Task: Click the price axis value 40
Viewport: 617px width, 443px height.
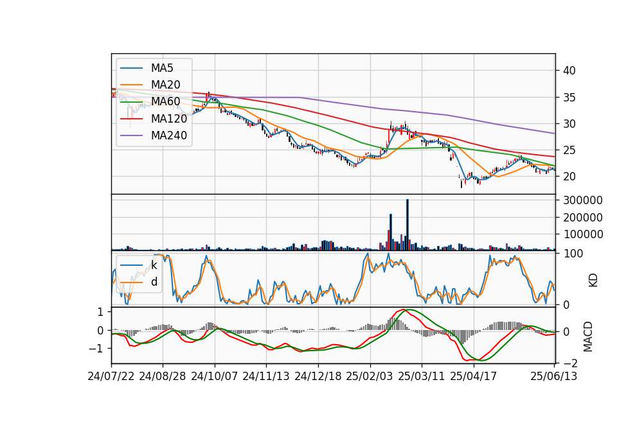Action: coord(569,71)
